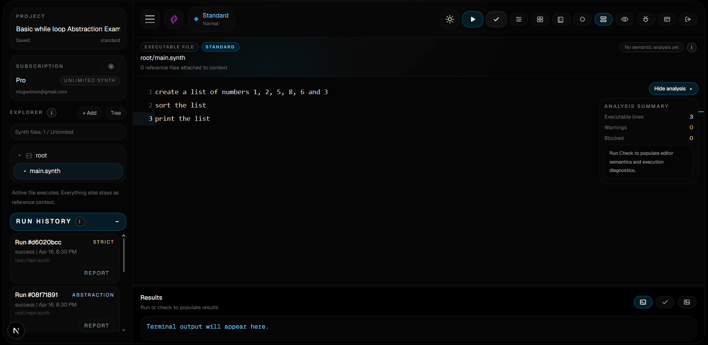Open the hamburger menu
The width and height of the screenshot is (708, 345).
point(150,19)
